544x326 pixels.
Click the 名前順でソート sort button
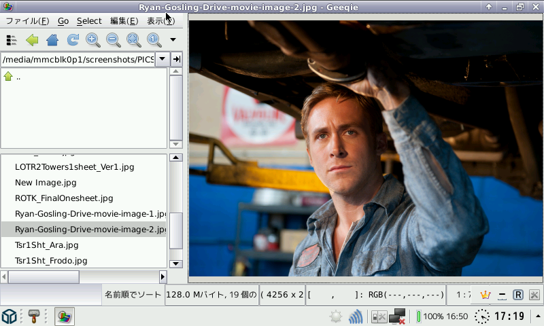[x=133, y=295]
